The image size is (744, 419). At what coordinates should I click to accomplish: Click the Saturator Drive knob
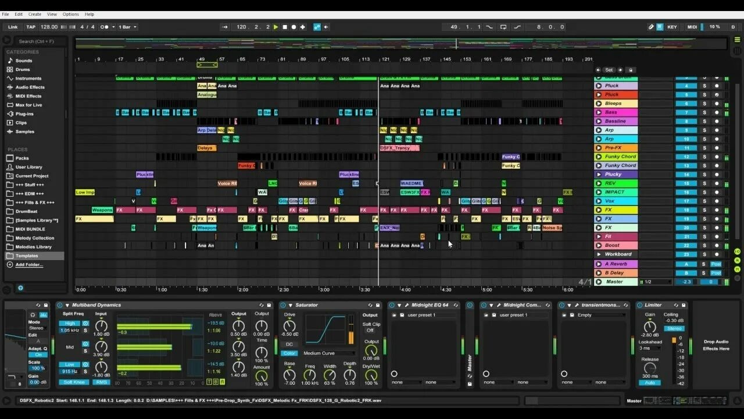[x=289, y=326]
